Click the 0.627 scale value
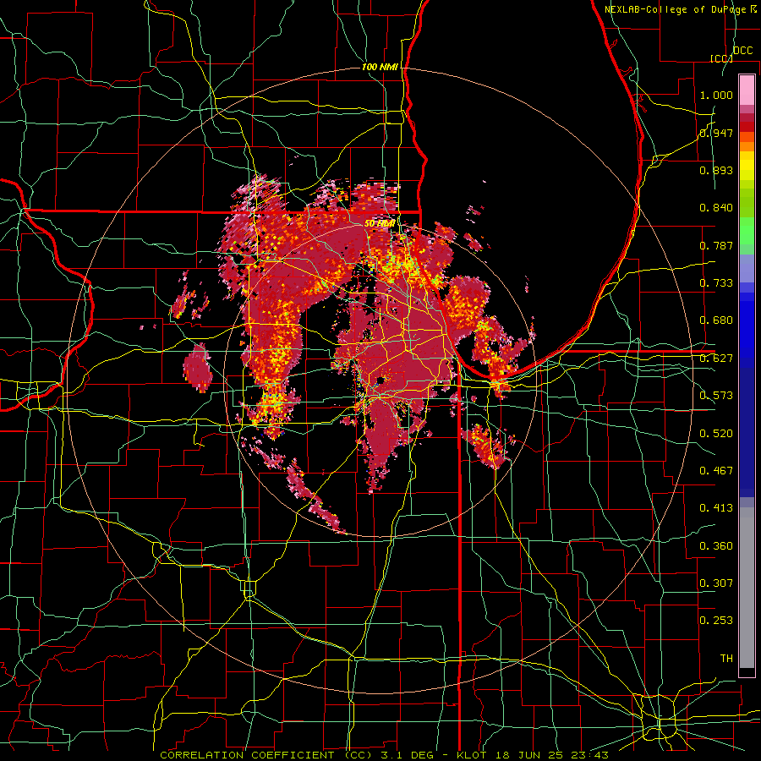 point(716,359)
